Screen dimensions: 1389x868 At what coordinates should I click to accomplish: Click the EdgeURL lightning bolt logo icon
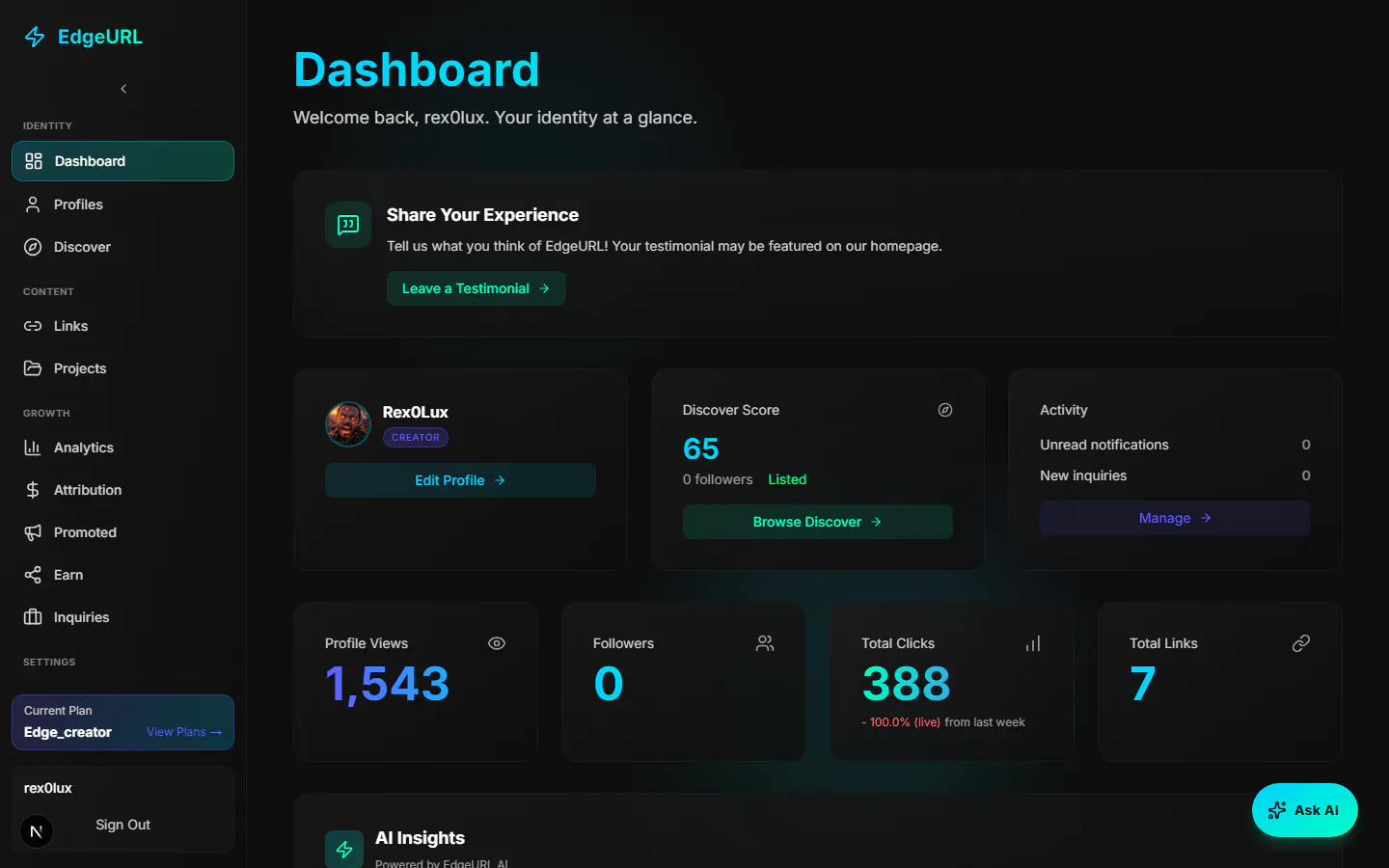[35, 37]
